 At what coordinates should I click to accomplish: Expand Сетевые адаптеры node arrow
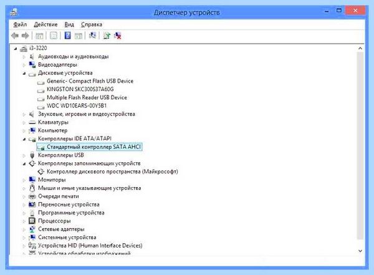coord(24,229)
